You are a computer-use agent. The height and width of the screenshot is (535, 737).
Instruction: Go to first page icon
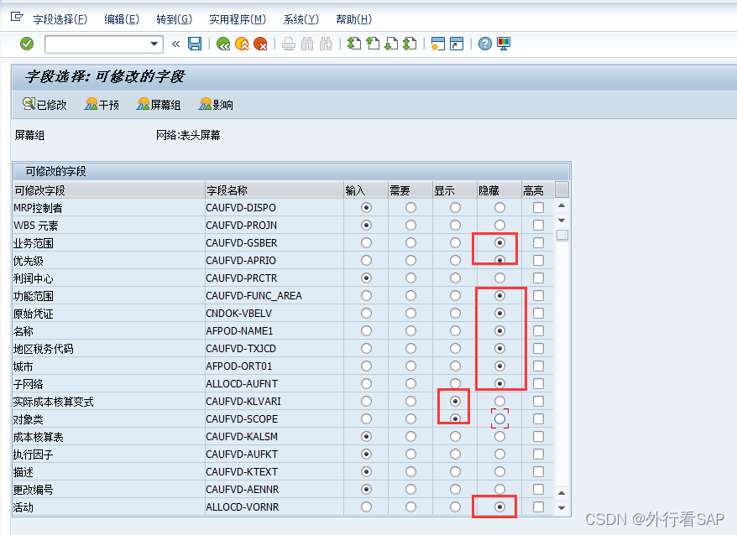[x=354, y=44]
